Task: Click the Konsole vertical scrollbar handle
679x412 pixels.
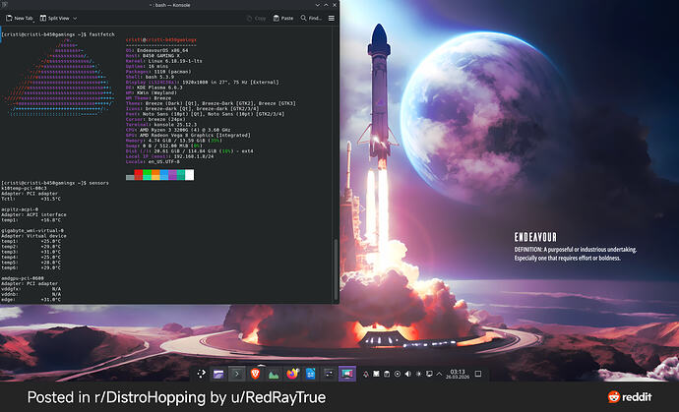Action: [336, 268]
